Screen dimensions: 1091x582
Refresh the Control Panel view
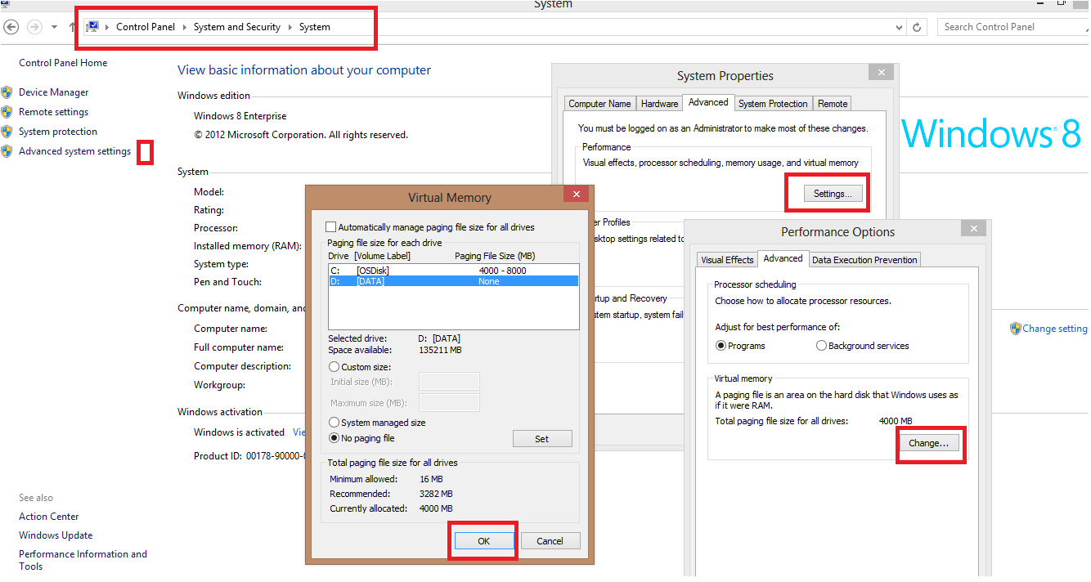[918, 27]
